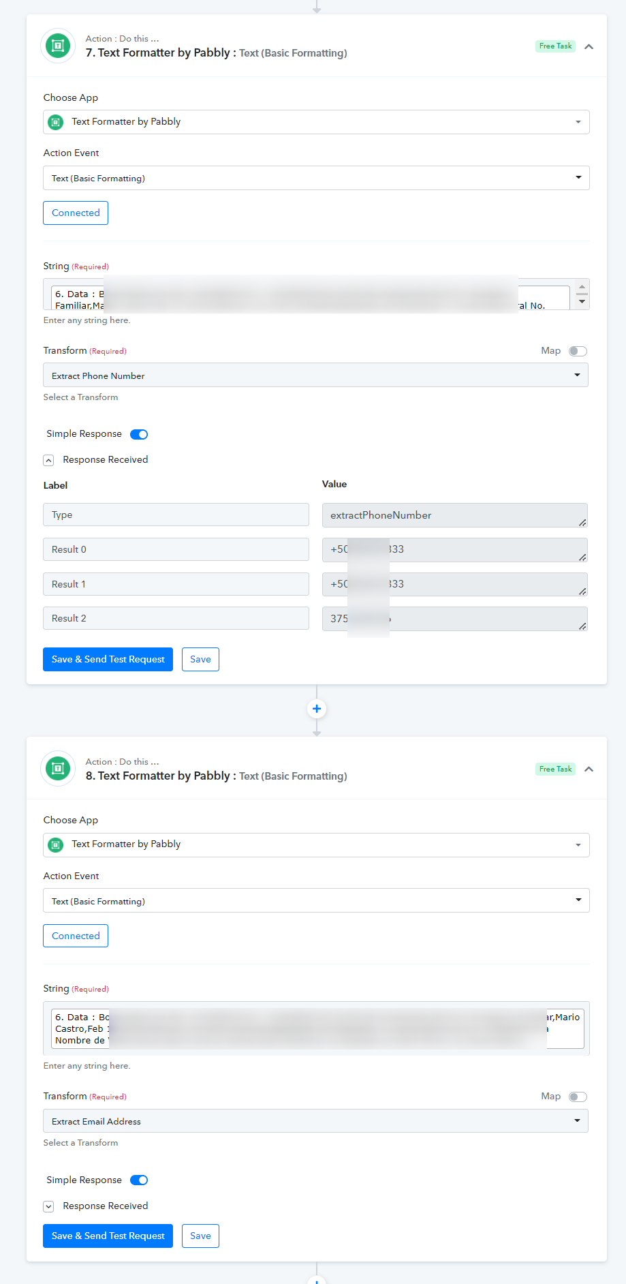Screen dimensions: 626x1284
Task: Expand Response Received section in step 8
Action: (48, 1206)
